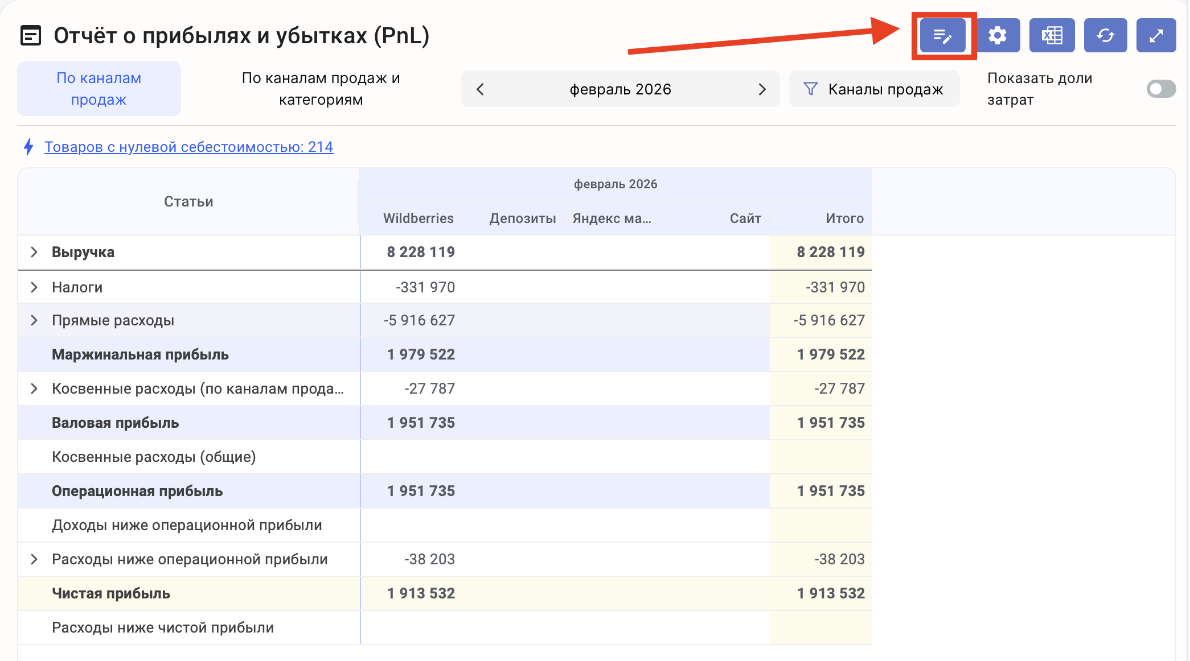Expand Косвенные расходы по каналам row
The height and width of the screenshot is (661, 1190).
(34, 389)
